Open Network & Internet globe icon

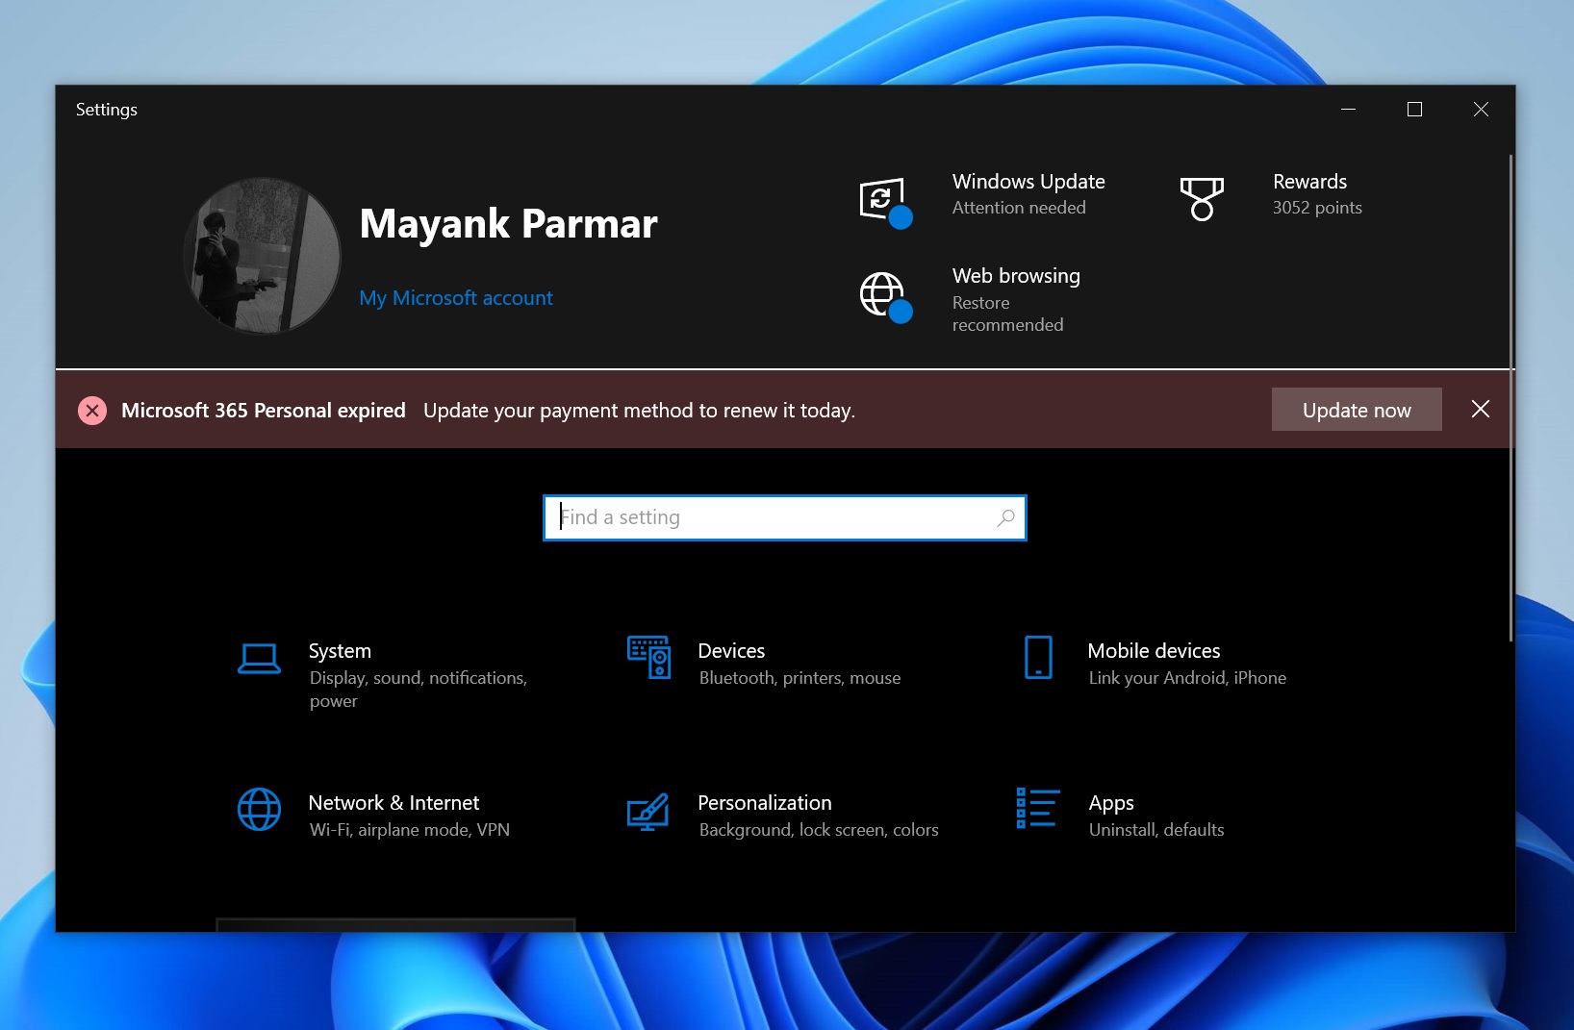coord(258,811)
